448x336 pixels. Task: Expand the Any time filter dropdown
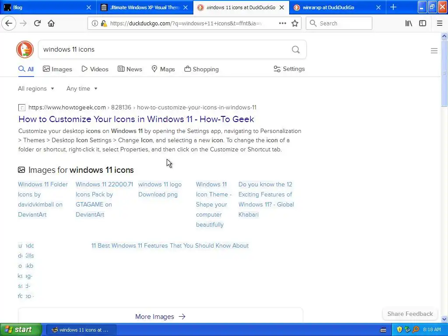[x=82, y=88]
